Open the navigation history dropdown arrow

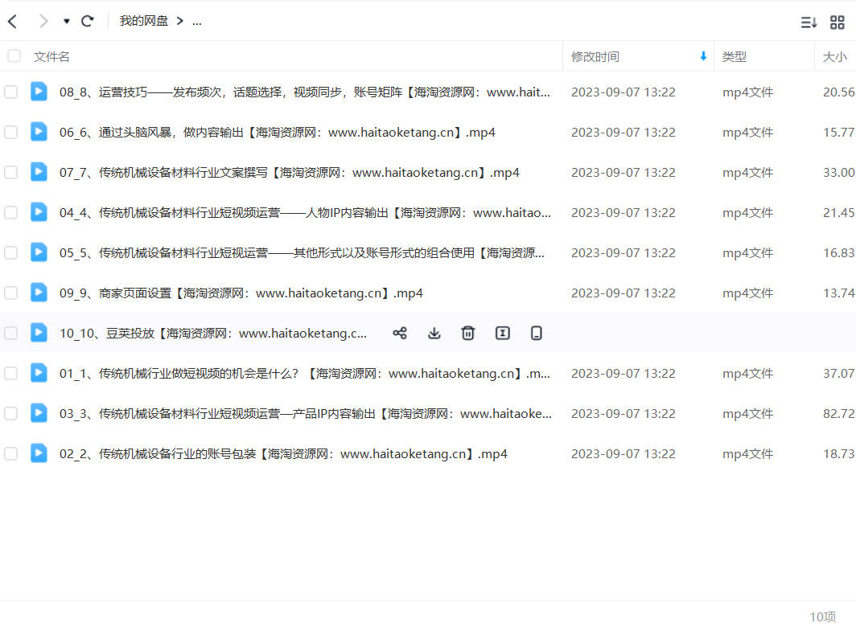coord(66,21)
